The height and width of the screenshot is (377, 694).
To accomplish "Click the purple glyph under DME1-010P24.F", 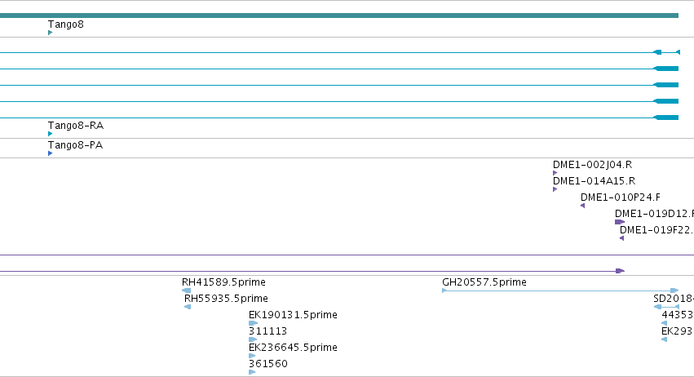I will (x=582, y=206).
